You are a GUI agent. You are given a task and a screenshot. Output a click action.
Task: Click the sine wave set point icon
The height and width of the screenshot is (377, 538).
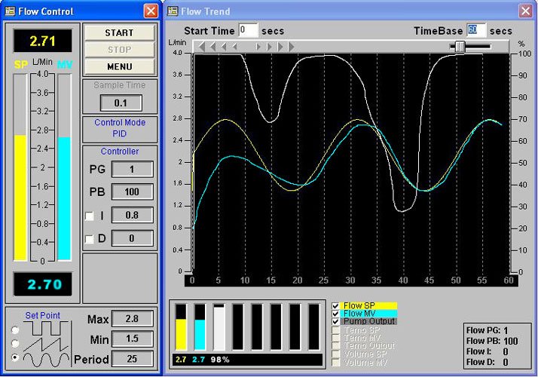45,358
